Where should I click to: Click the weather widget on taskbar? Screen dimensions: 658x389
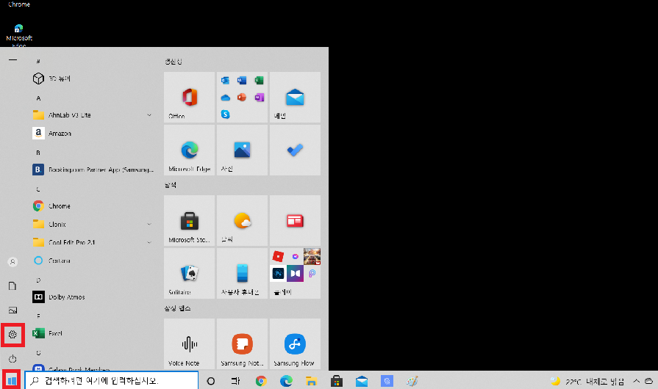(587, 382)
